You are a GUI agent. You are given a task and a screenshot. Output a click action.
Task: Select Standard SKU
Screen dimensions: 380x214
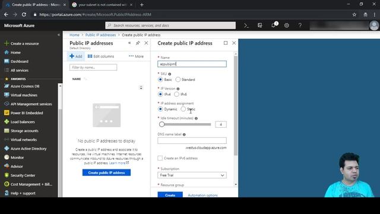point(178,79)
